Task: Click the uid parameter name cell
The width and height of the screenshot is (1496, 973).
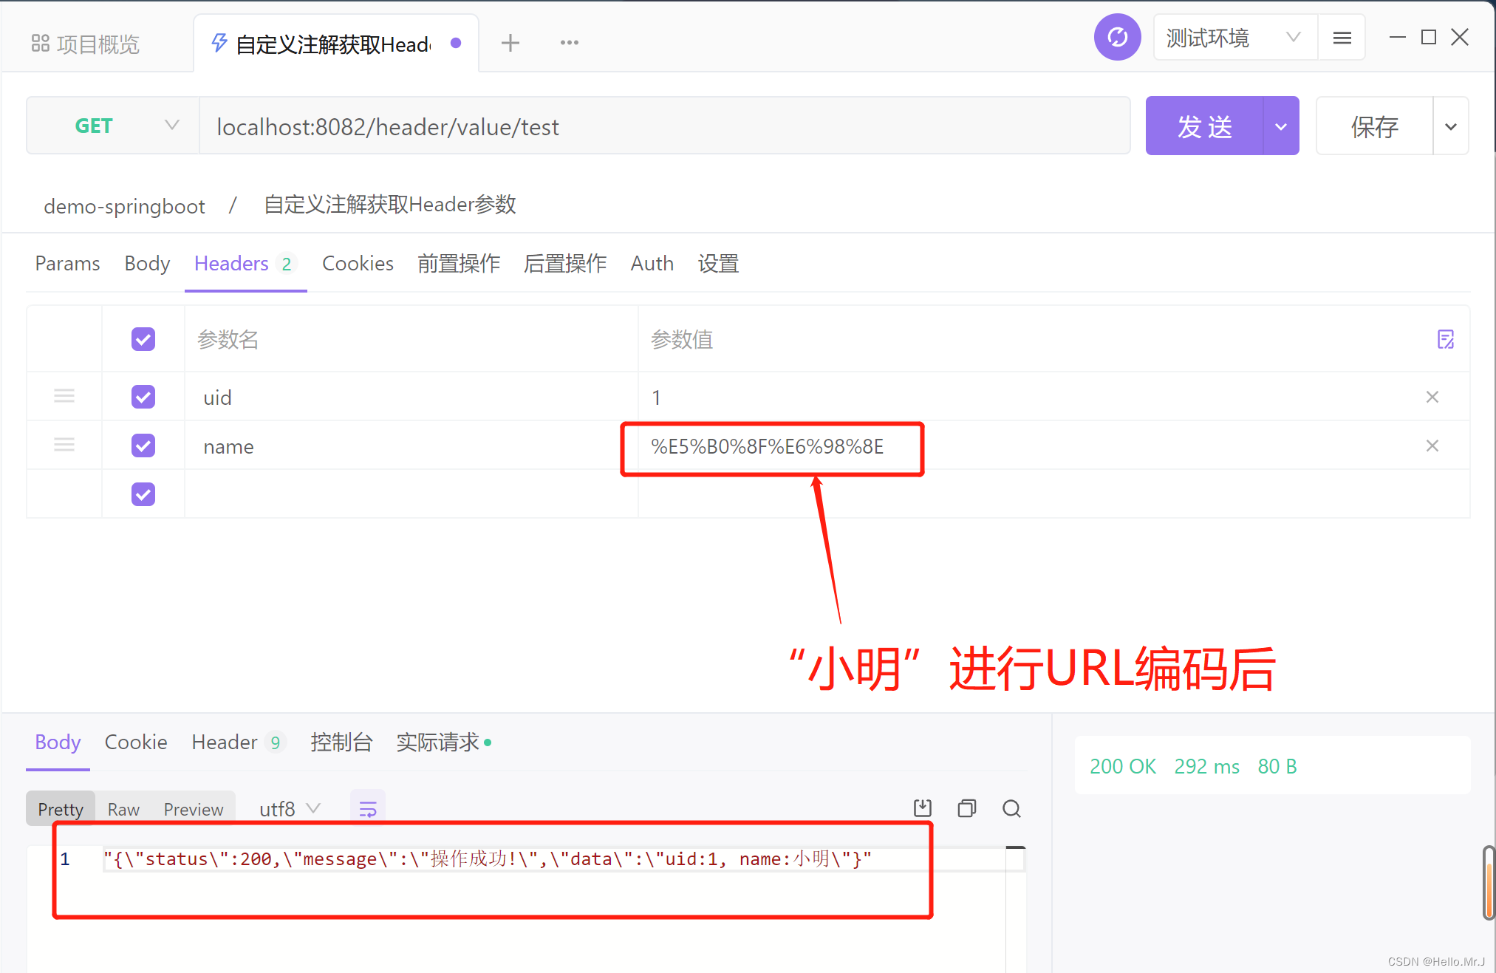Action: (x=411, y=397)
